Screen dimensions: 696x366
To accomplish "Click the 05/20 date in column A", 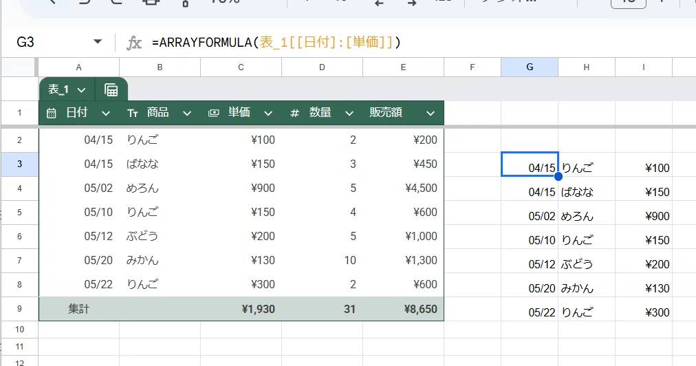I will click(98, 260).
